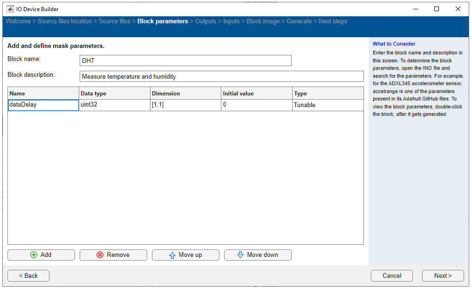Click the green plus Add icon
Image resolution: width=472 pixels, height=289 pixels.
click(x=34, y=255)
